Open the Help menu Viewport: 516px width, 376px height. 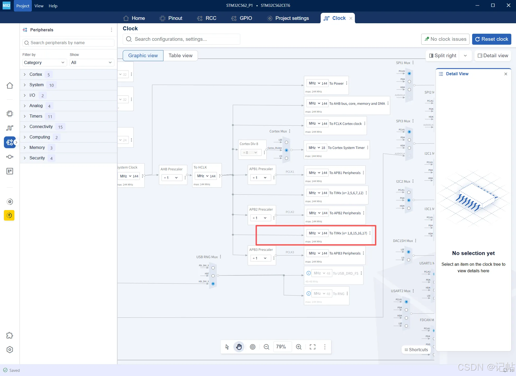[53, 6]
